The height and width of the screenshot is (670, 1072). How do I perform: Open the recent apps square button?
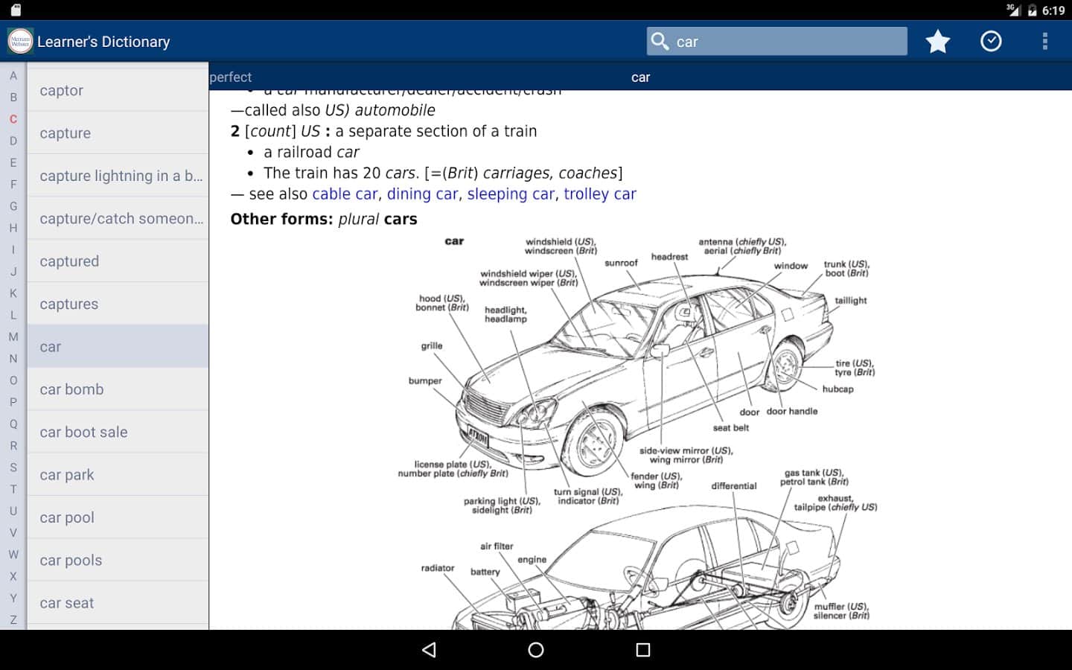coord(643,650)
